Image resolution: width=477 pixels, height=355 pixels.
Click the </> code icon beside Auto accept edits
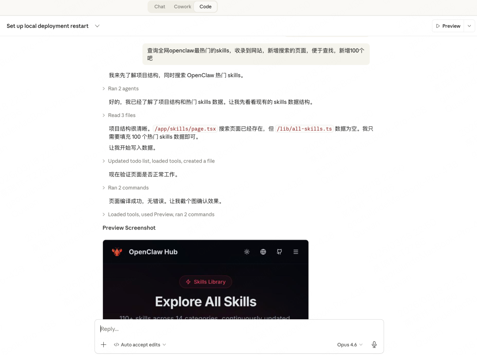(x=117, y=344)
